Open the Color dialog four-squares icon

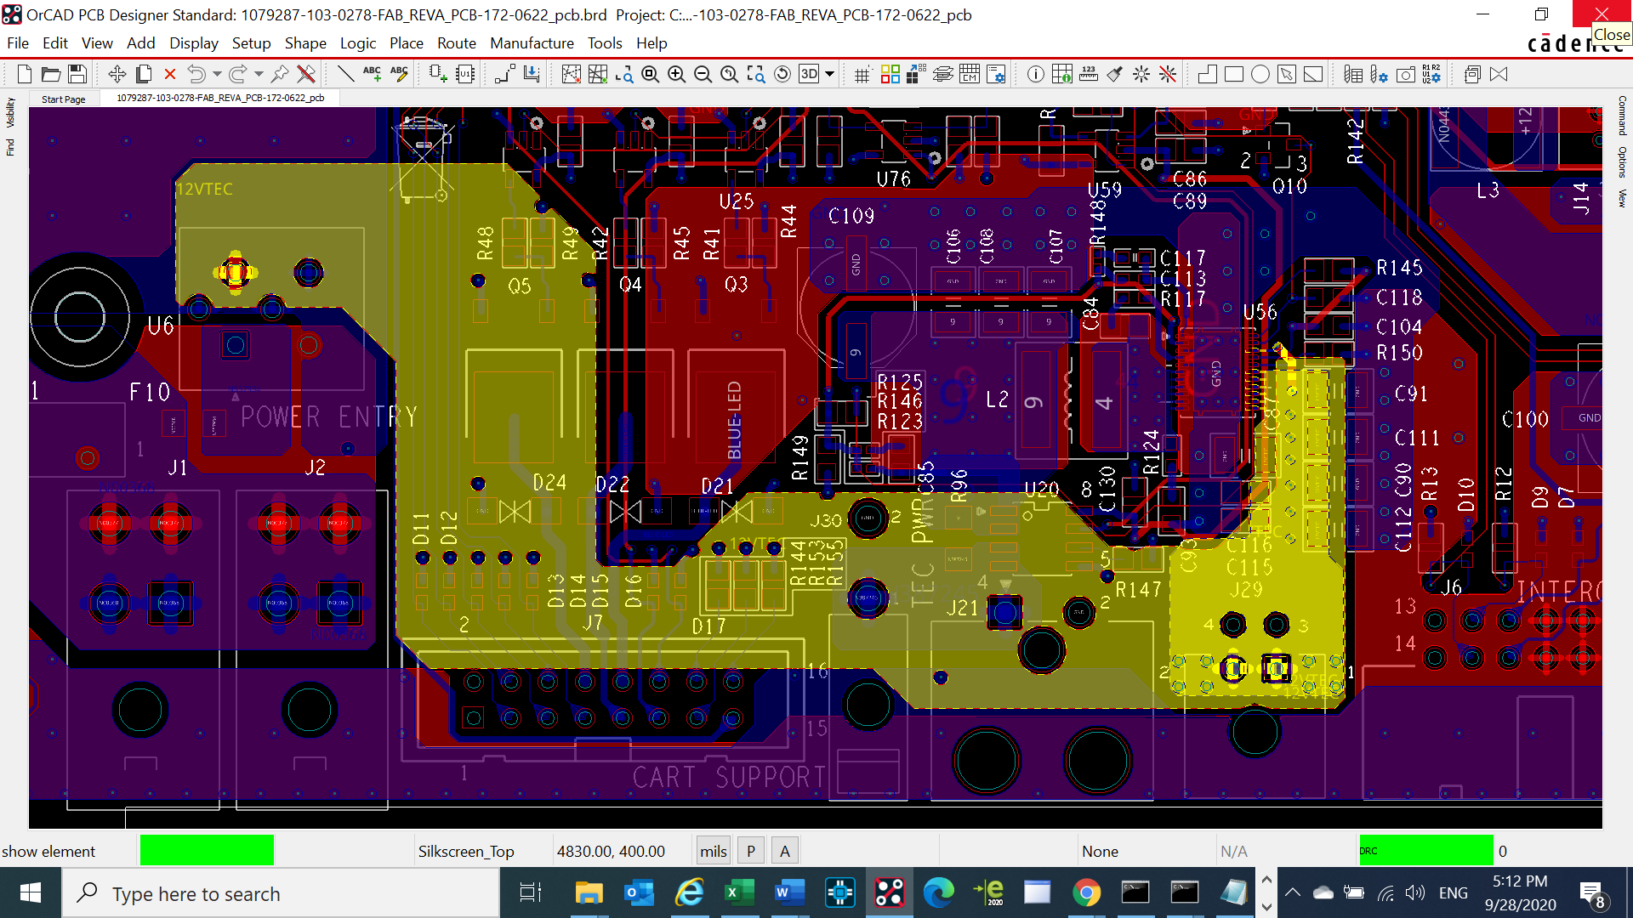[890, 75]
